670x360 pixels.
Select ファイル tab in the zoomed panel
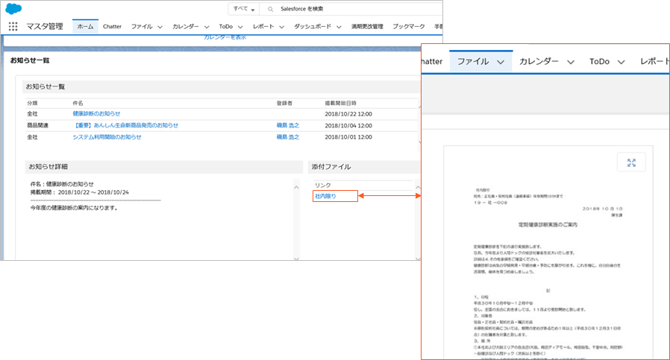[x=473, y=62]
